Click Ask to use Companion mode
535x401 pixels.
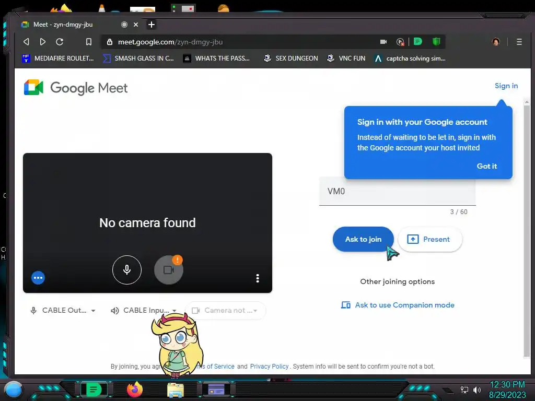398,305
